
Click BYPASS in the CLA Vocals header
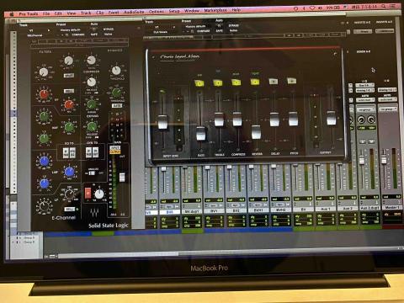coord(233,25)
